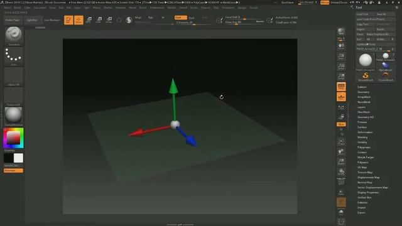Activate the Rotate transform tool icon

click(109, 20)
